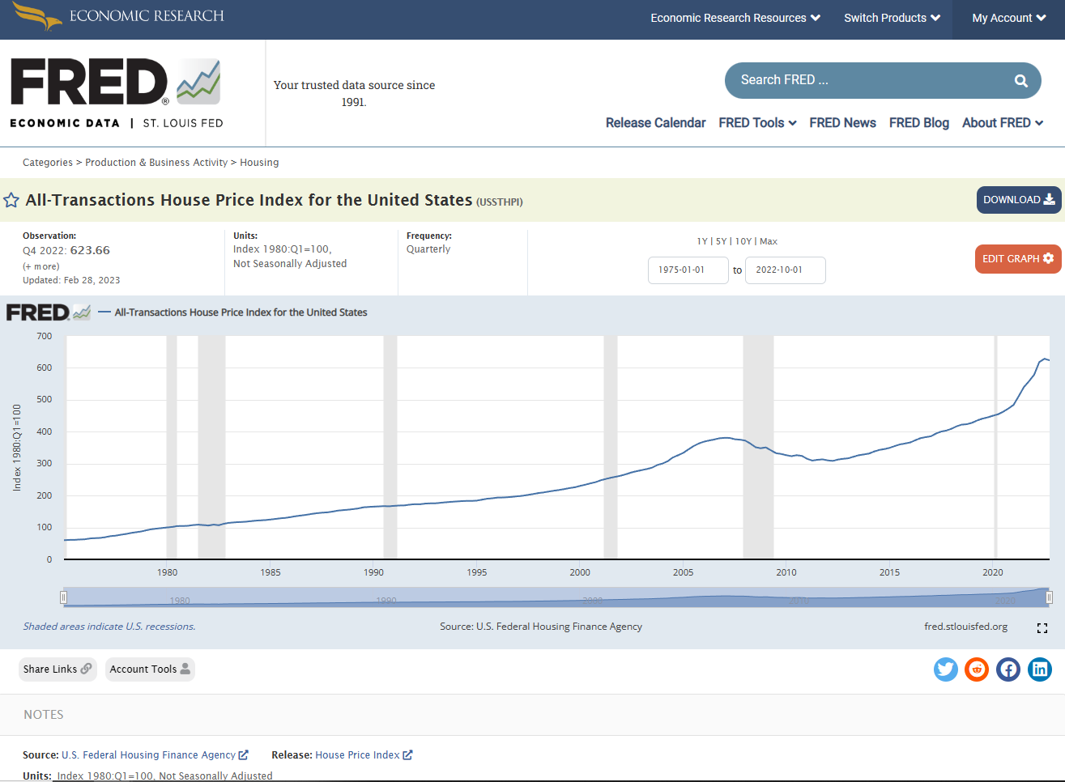Open the Switch Products dropdown
This screenshot has width=1065, height=782.
pyautogui.click(x=892, y=18)
